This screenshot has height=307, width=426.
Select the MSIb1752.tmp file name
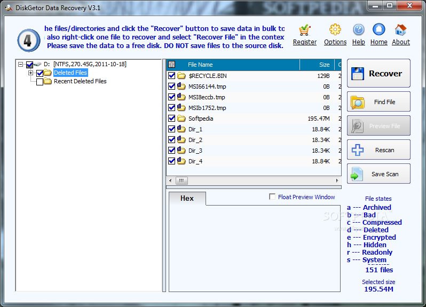tap(207, 108)
